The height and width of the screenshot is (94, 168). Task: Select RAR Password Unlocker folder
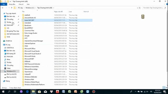(x=32, y=64)
